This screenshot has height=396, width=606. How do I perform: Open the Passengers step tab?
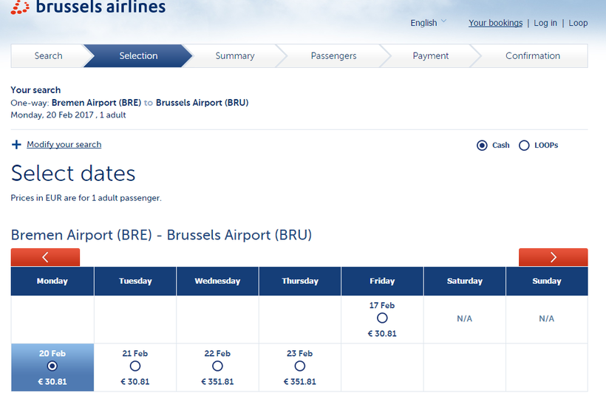point(333,56)
